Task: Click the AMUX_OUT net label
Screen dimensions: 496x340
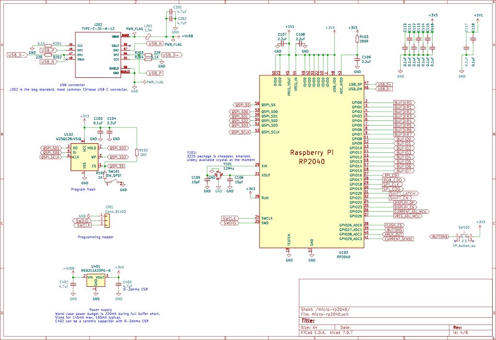Action: [393, 235]
